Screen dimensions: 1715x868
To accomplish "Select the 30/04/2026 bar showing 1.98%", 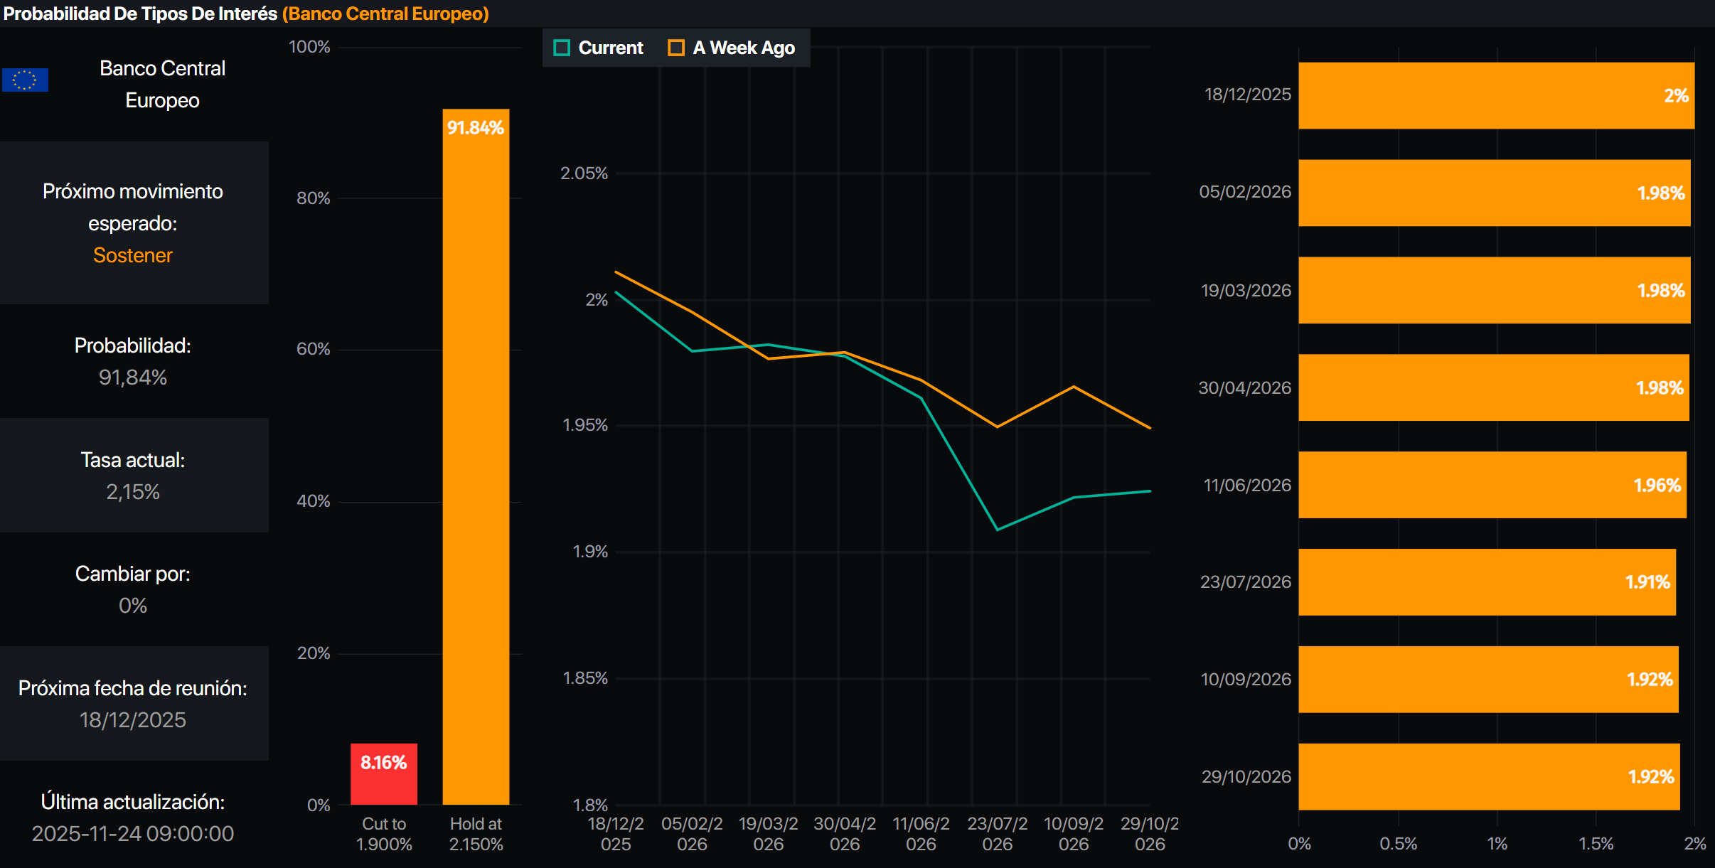I will pos(1493,387).
